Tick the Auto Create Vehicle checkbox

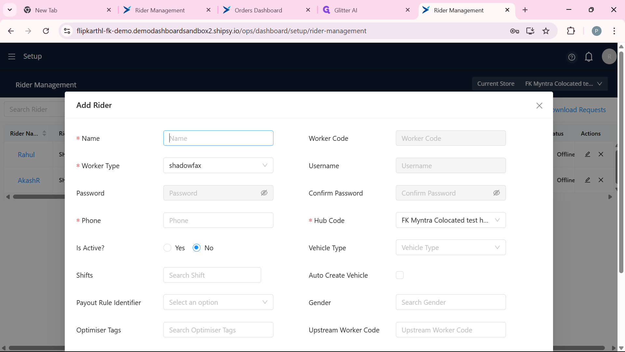(x=400, y=275)
